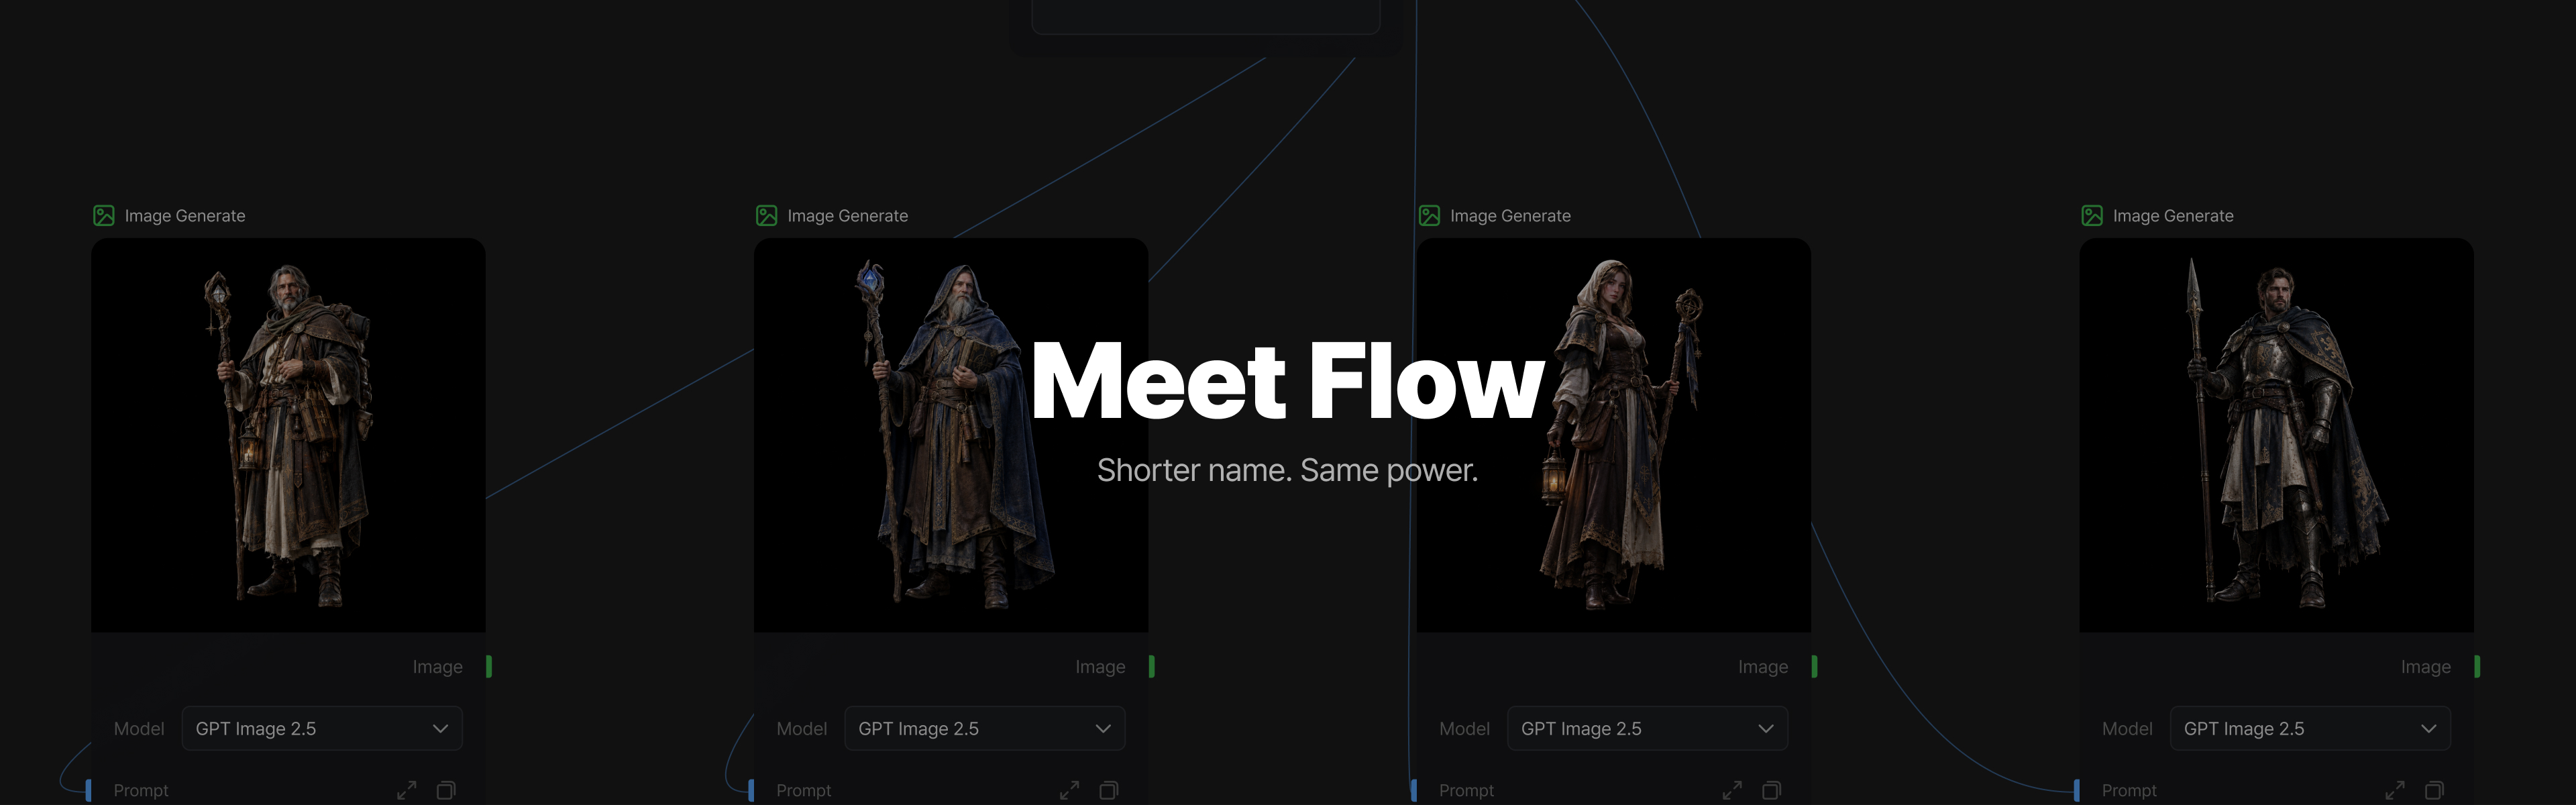
Task: Click the green Image output port on the hooded woman node
Action: [1815, 666]
